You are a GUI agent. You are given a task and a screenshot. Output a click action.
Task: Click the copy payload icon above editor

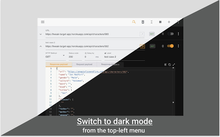pos(169,65)
